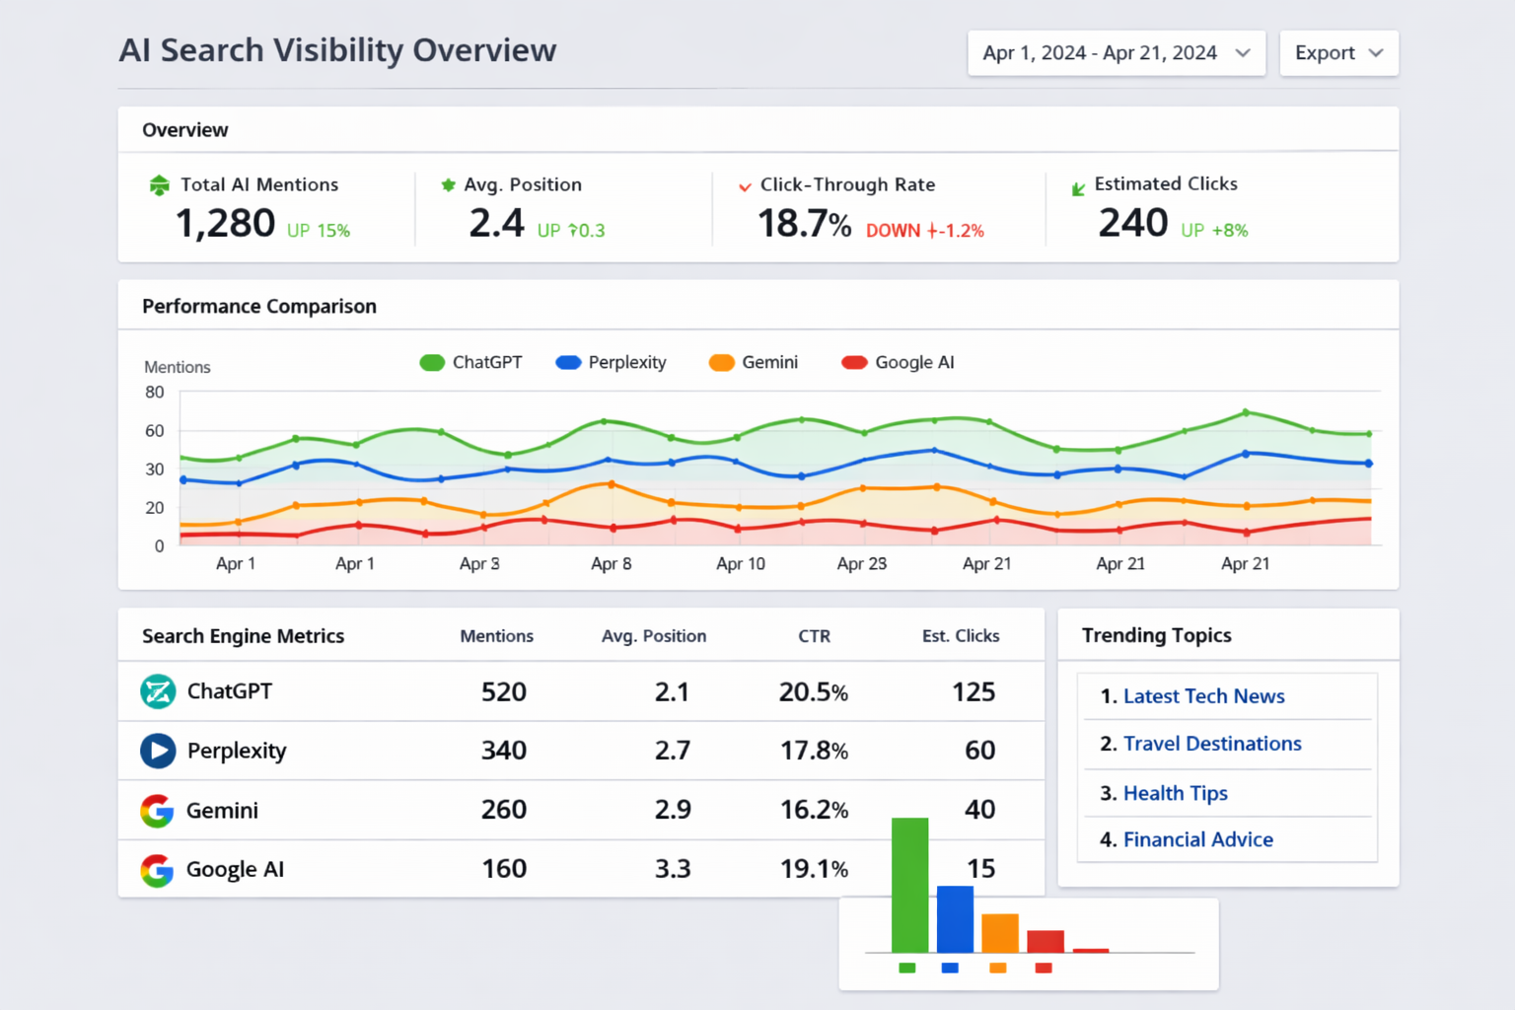Click the orange bar in bar chart

point(999,933)
